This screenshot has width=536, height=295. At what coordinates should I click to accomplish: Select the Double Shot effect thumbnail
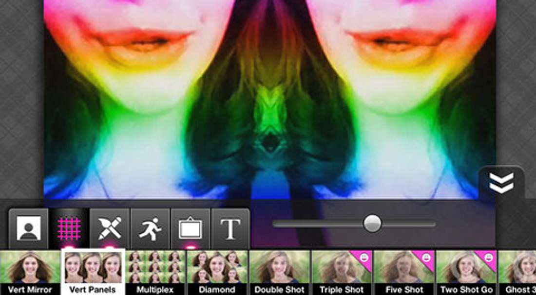pos(280,273)
